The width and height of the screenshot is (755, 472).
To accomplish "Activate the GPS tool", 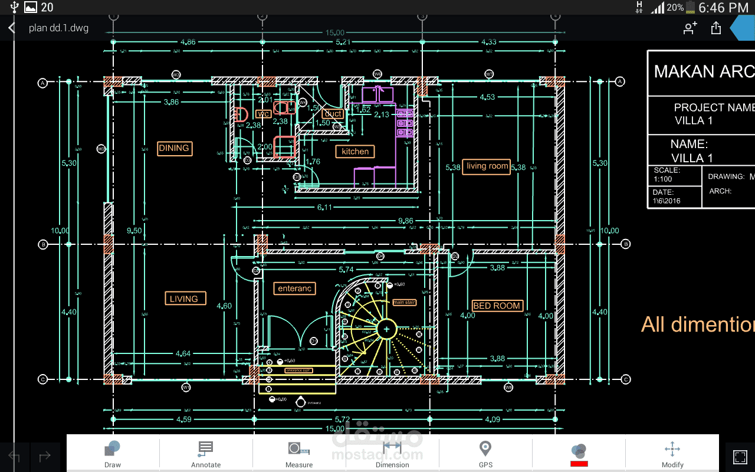I will click(x=485, y=454).
